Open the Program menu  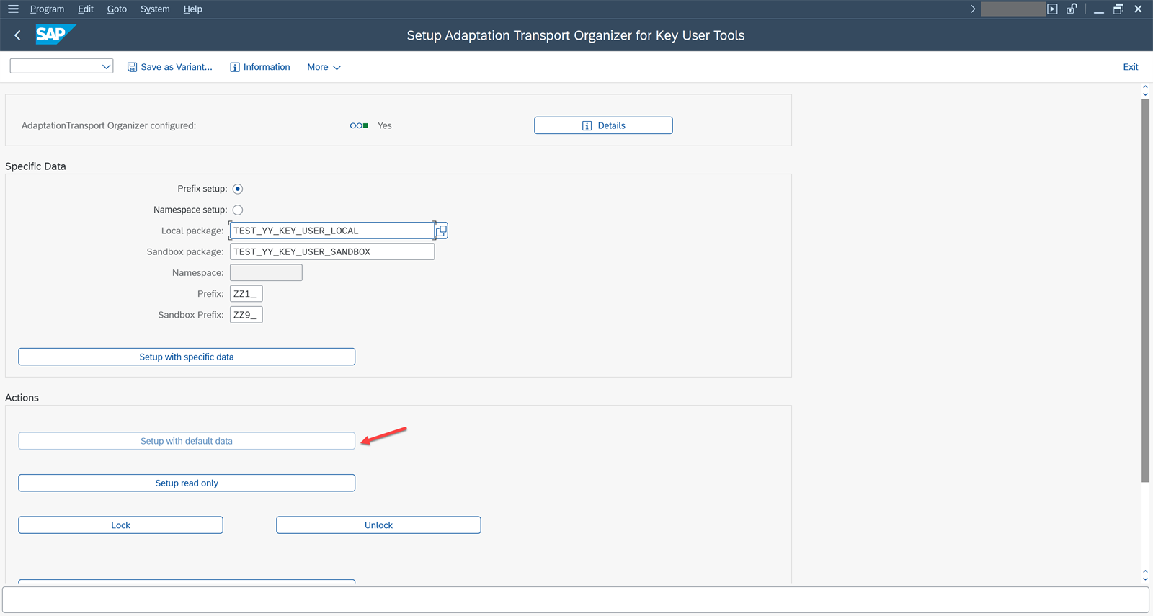click(x=47, y=9)
